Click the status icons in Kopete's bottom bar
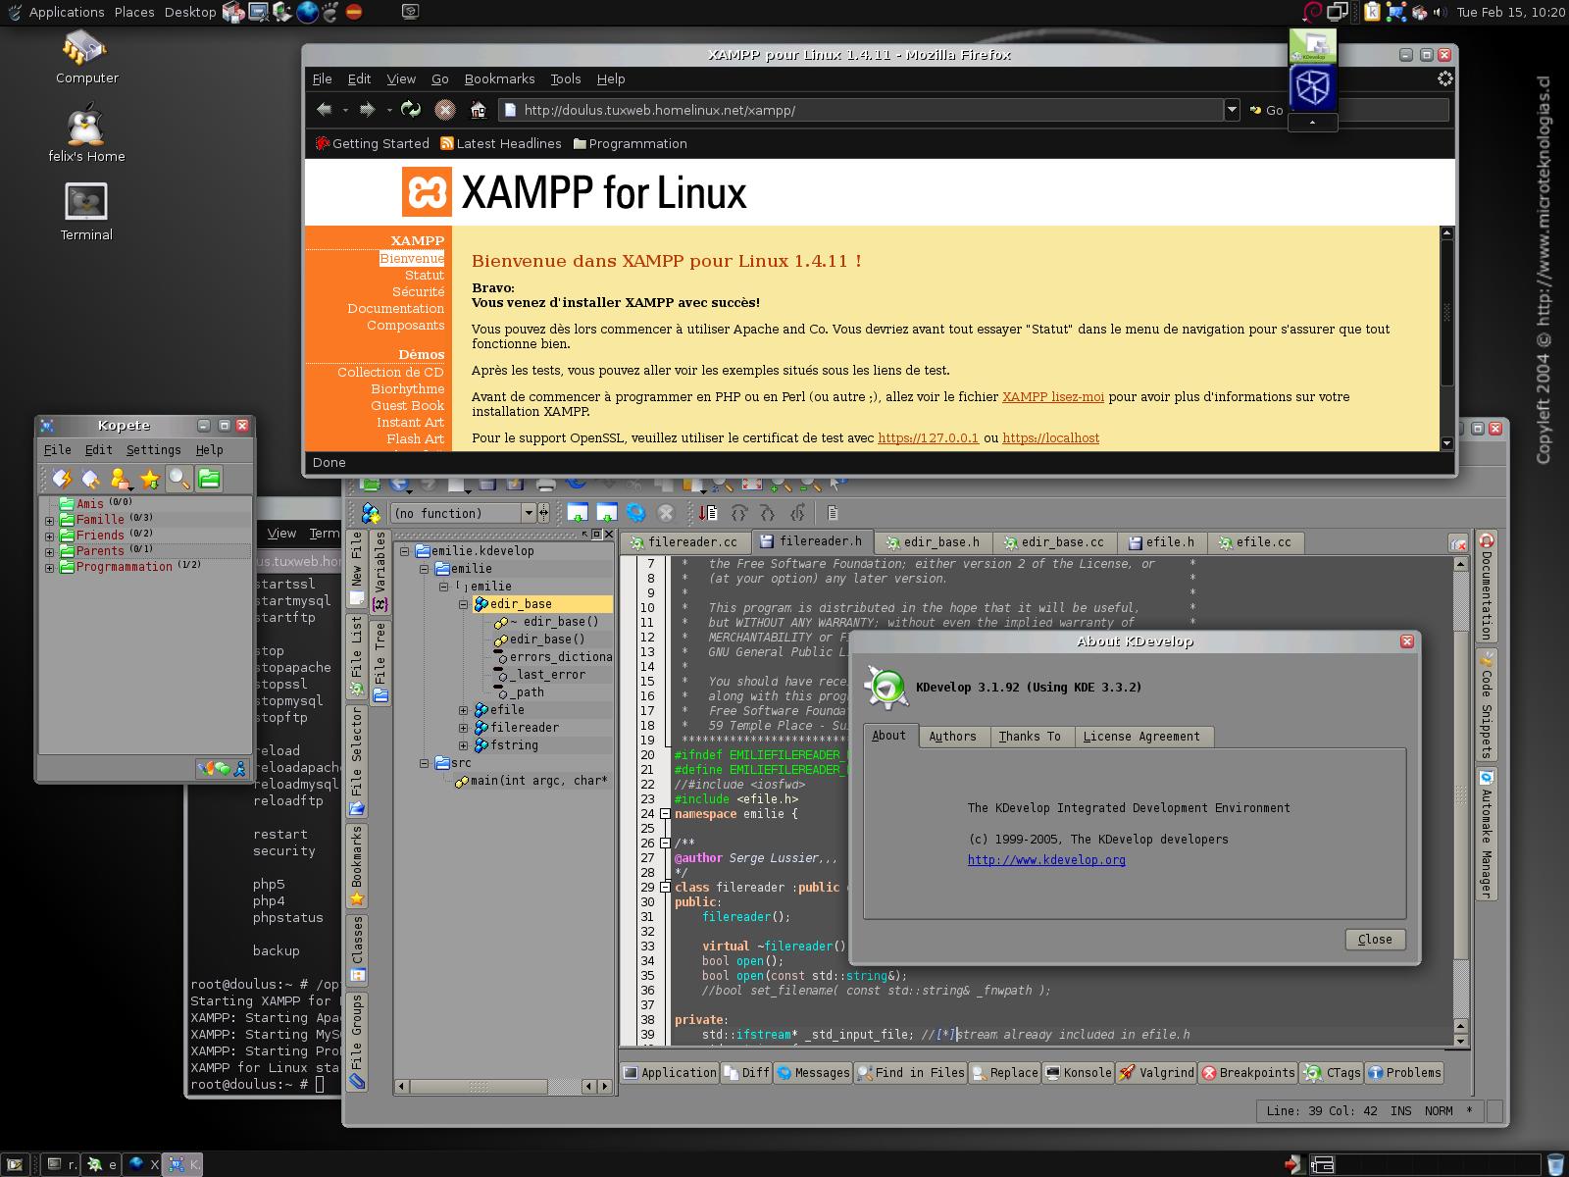The height and width of the screenshot is (1177, 1569). [222, 769]
